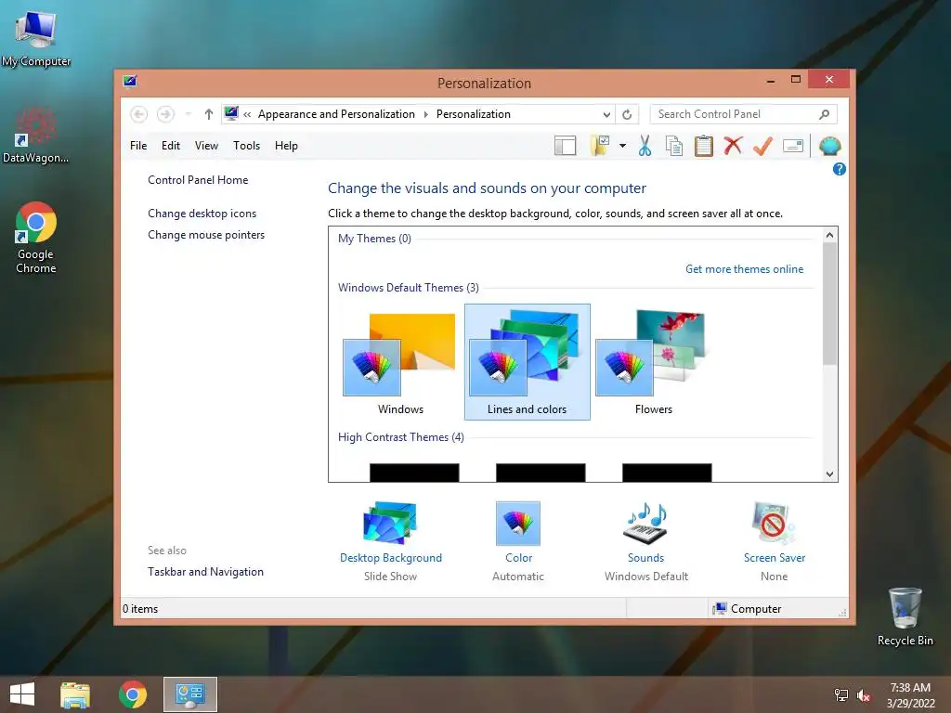The width and height of the screenshot is (951, 713).
Task: Open the dropdown arrow beside folder options icon
Action: [x=622, y=146]
